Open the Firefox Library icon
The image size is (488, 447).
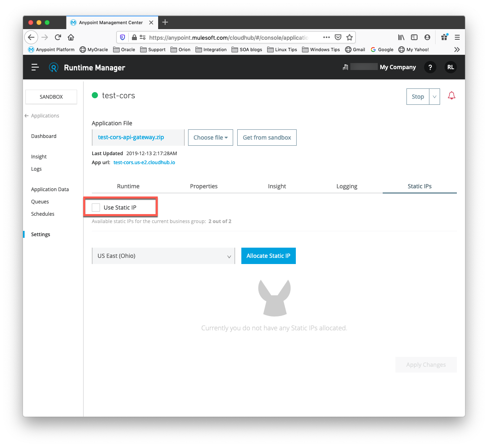pyautogui.click(x=401, y=37)
